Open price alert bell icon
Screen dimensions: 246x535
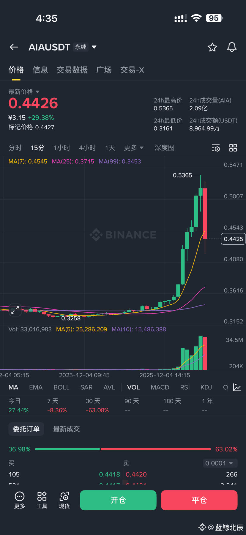pyautogui.click(x=232, y=47)
